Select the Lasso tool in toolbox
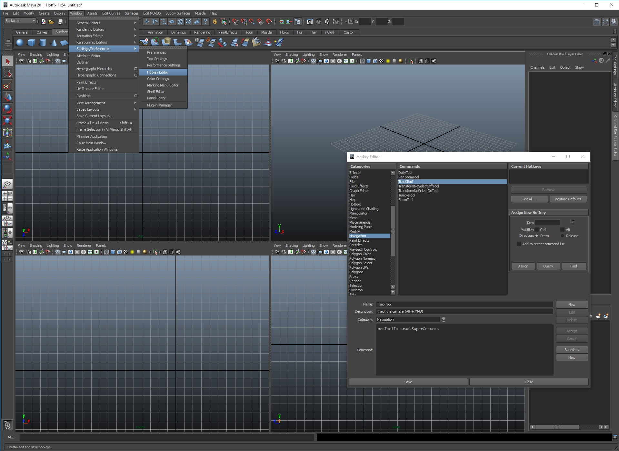This screenshot has height=451, width=619. coord(7,73)
